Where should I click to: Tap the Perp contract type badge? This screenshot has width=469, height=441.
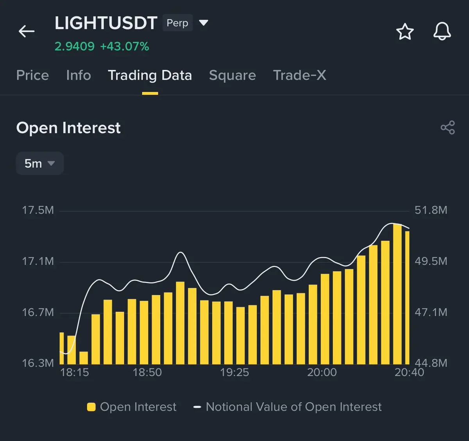pyautogui.click(x=177, y=23)
